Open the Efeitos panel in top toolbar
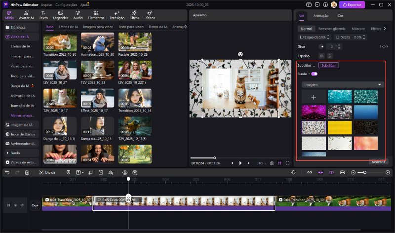Viewport: 395px width, 233px height. [150, 15]
